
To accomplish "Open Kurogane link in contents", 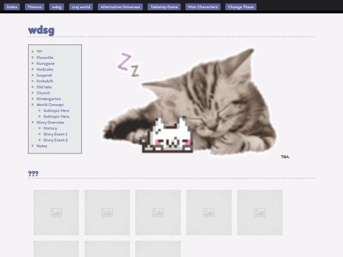I will pos(45,63).
